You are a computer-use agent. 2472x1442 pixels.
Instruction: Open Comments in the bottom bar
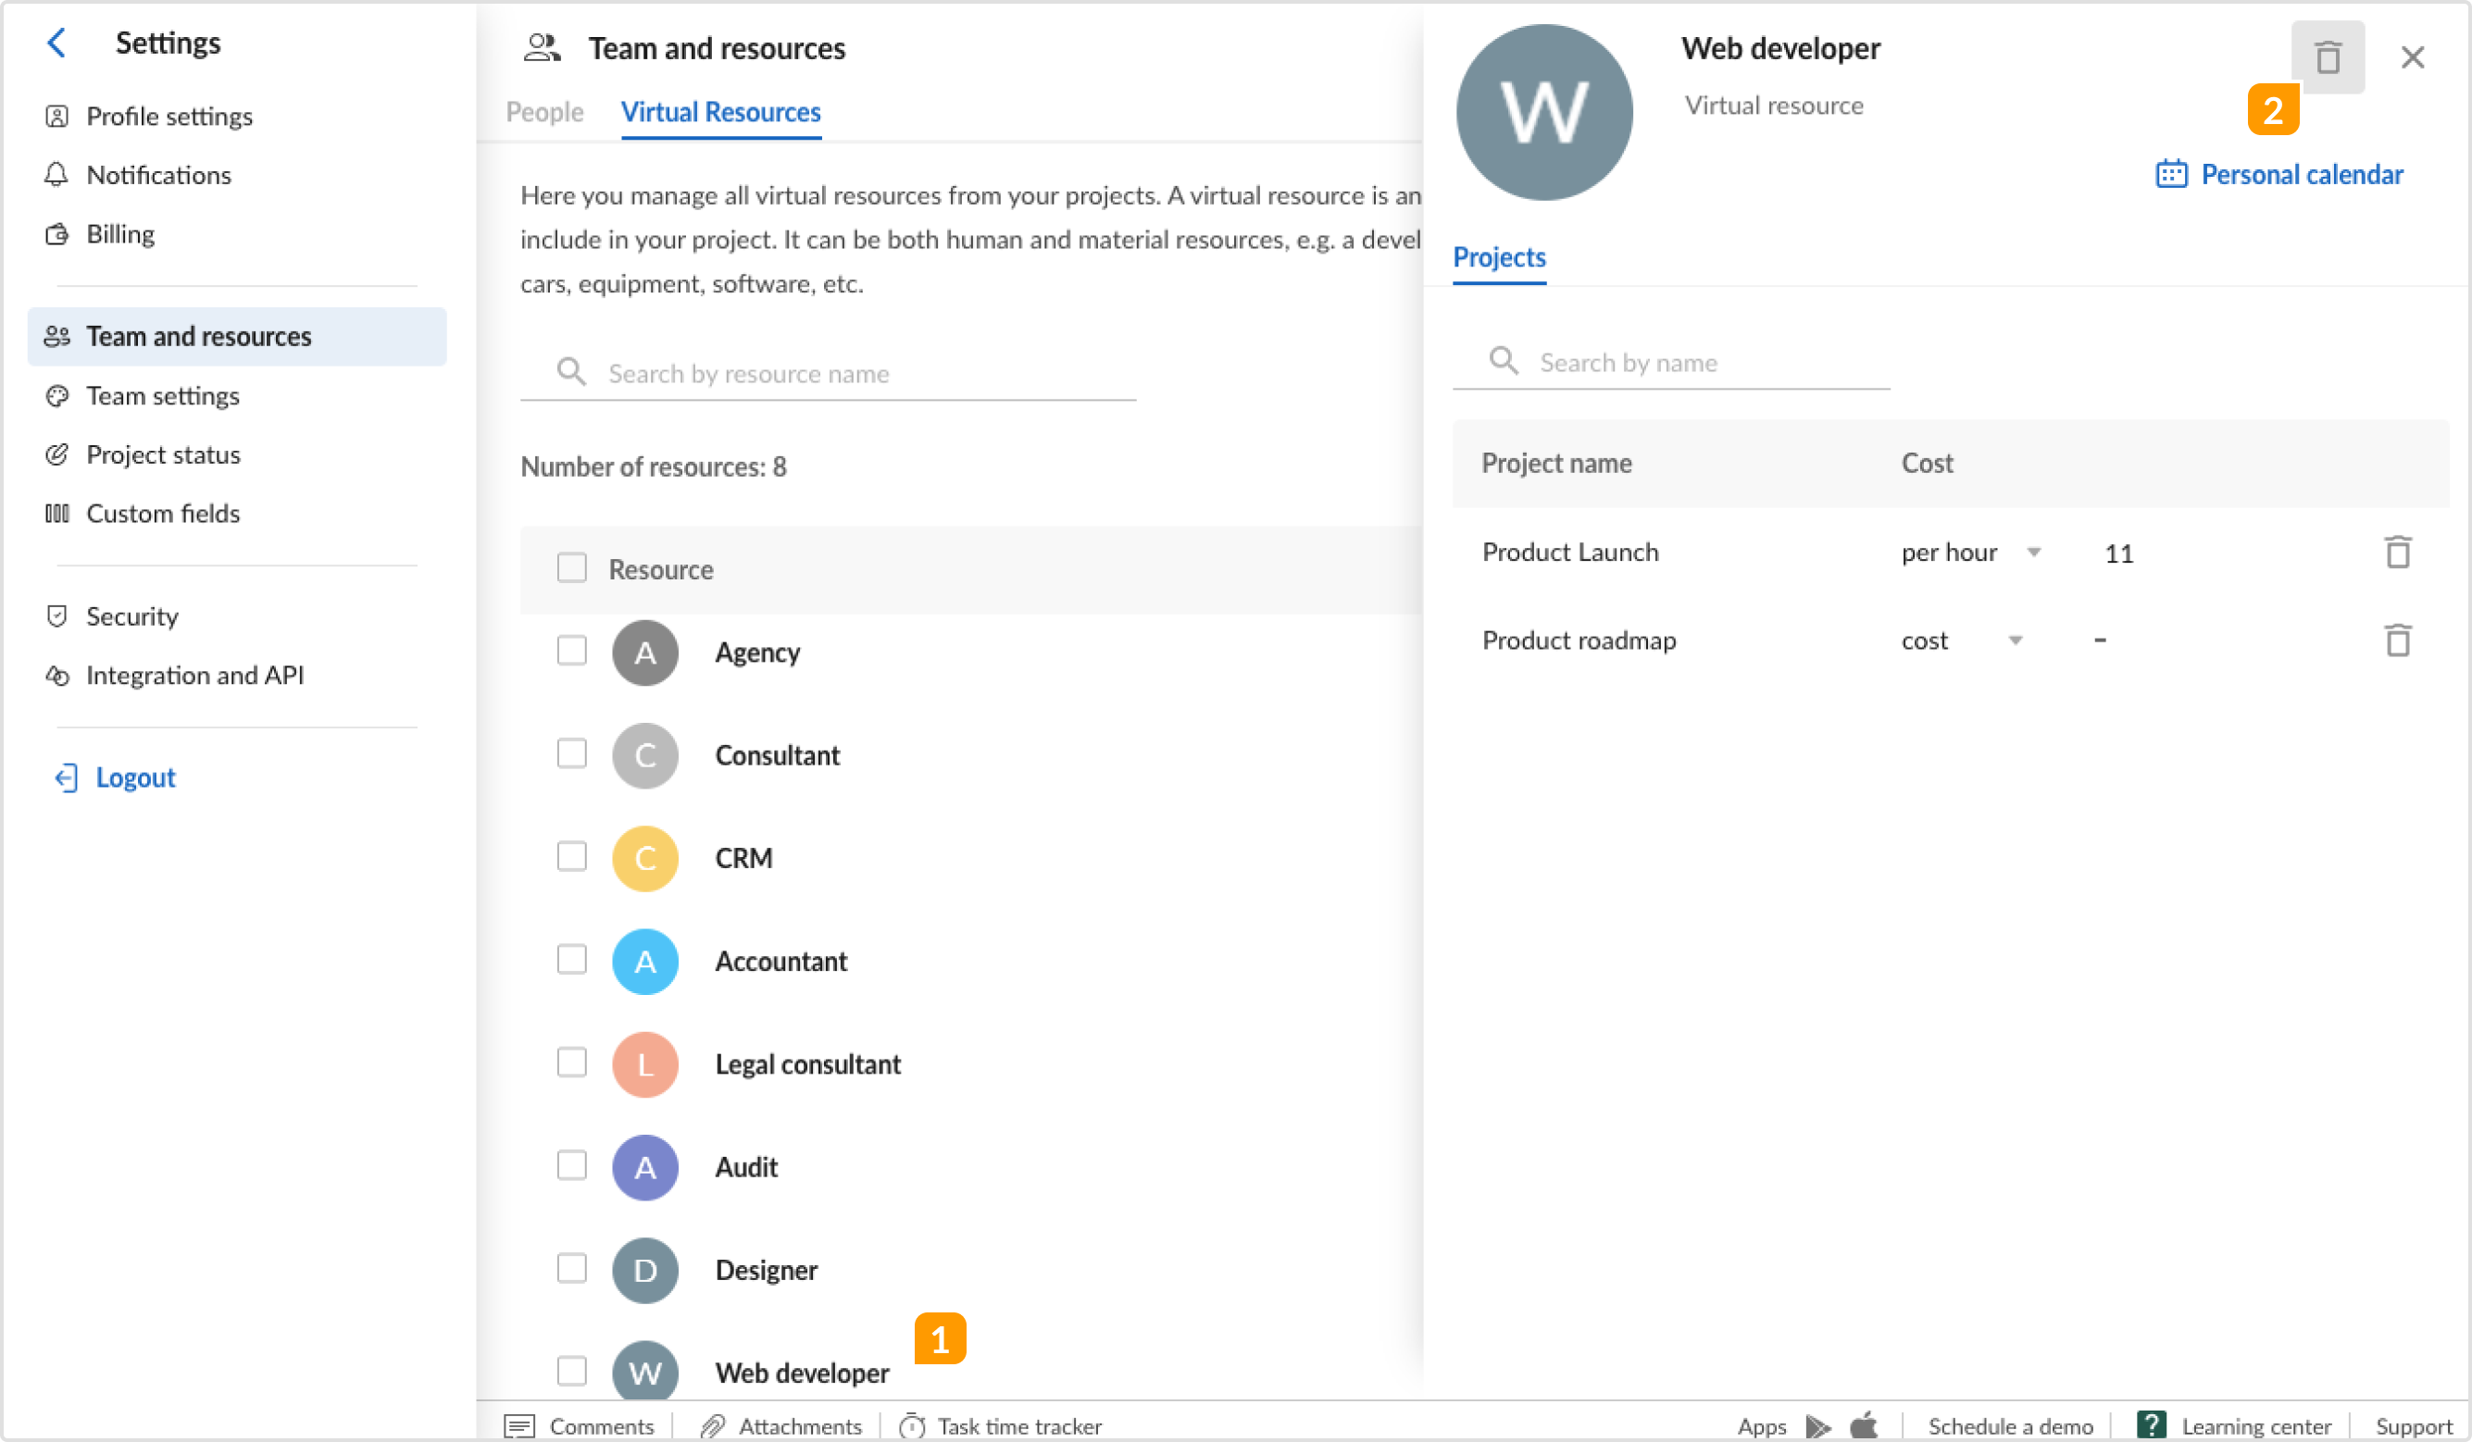point(579,1425)
